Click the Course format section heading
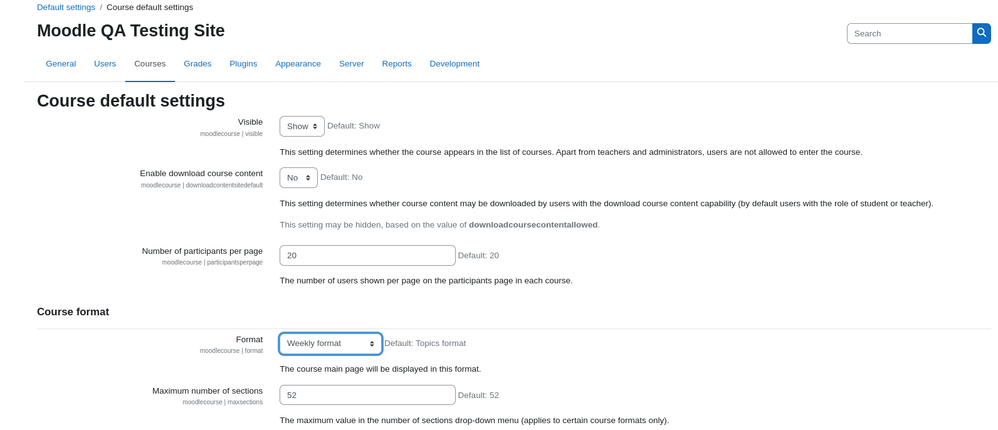The width and height of the screenshot is (998, 430). 73,312
